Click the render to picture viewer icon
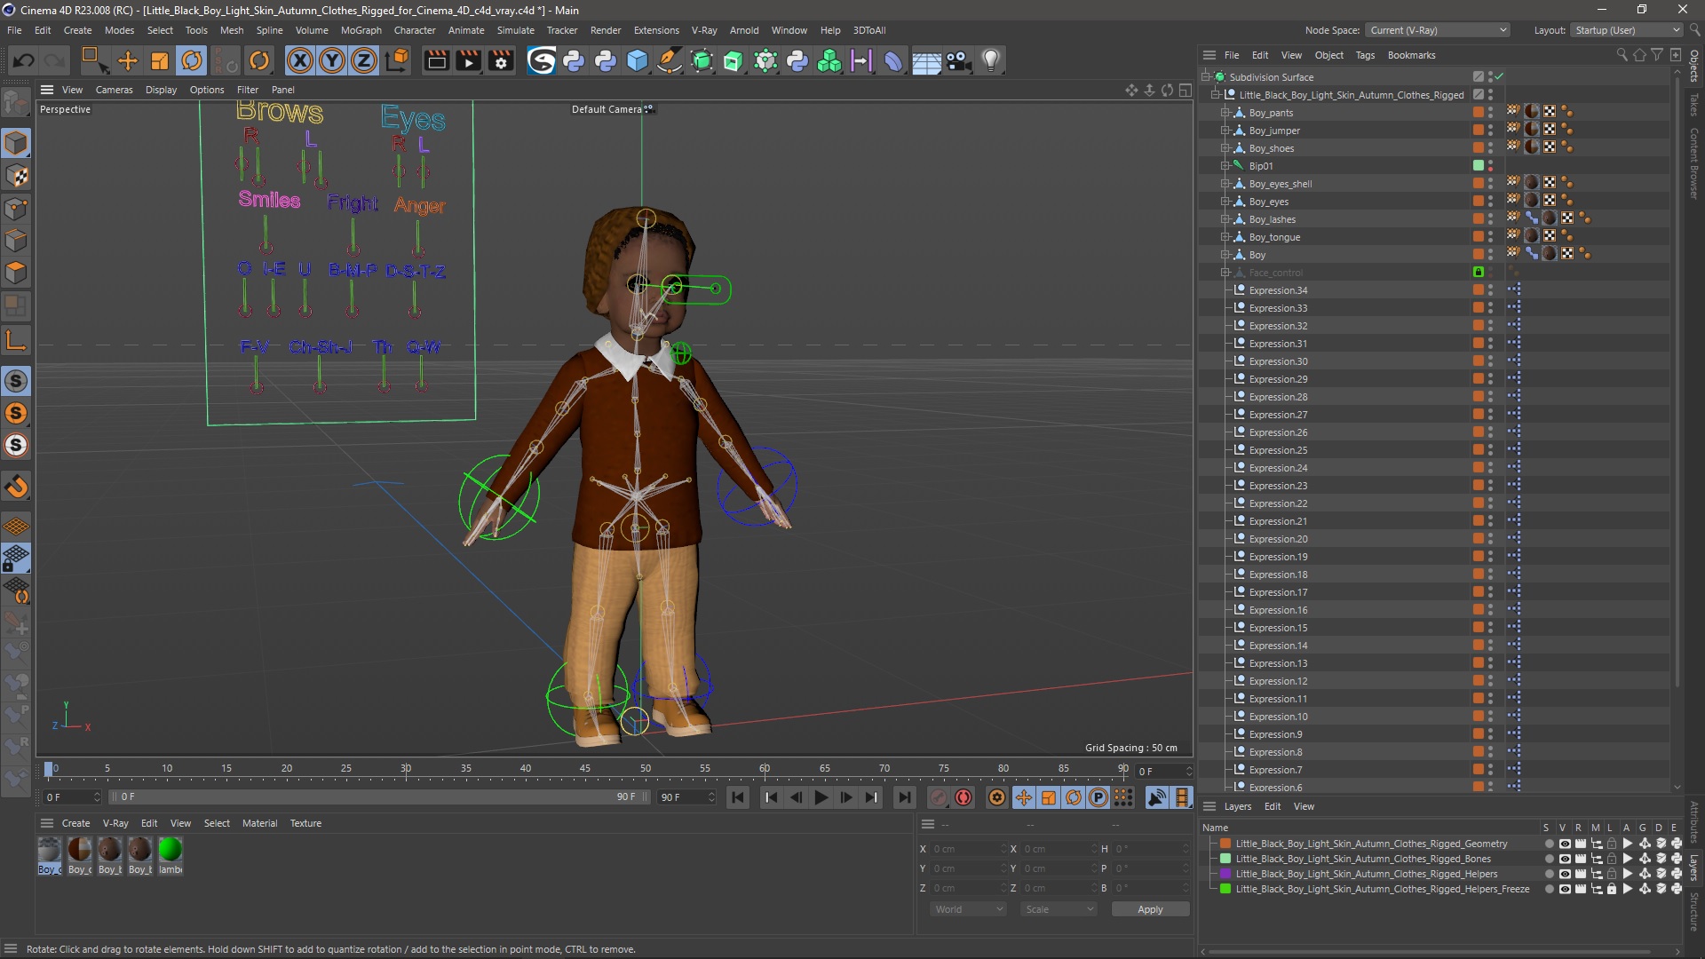 pos(468,60)
